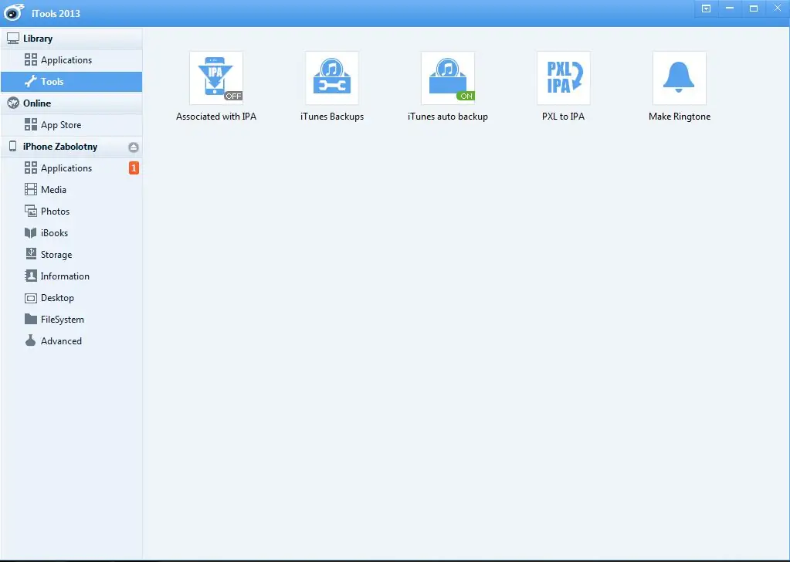Open Storage in the device sidebar
790x562 pixels.
pos(72,255)
